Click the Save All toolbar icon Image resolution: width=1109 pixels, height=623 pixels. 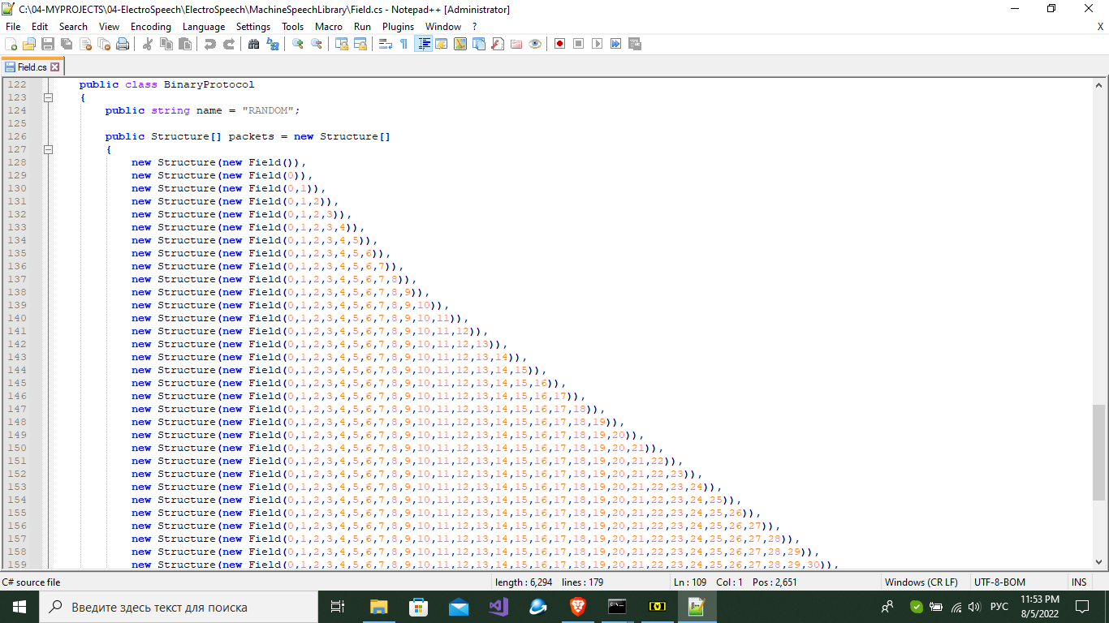click(x=67, y=44)
